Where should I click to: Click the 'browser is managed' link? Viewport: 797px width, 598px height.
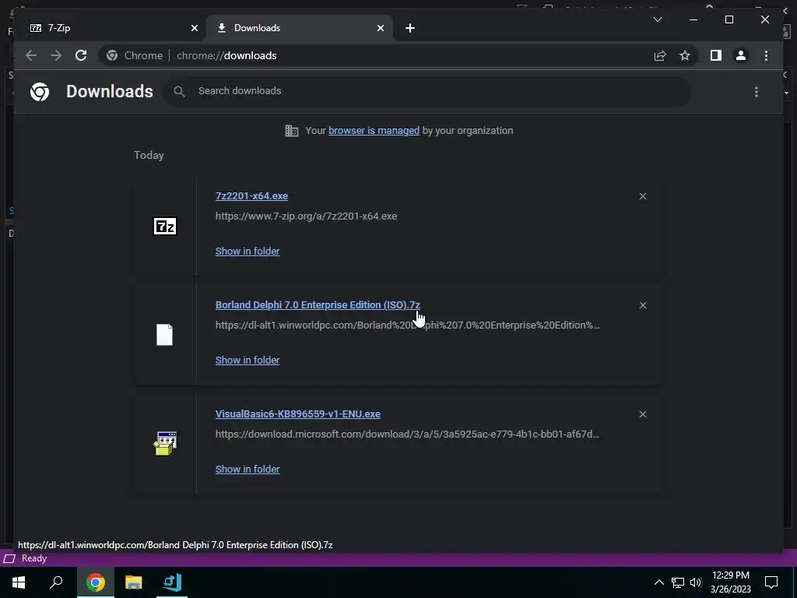point(374,131)
